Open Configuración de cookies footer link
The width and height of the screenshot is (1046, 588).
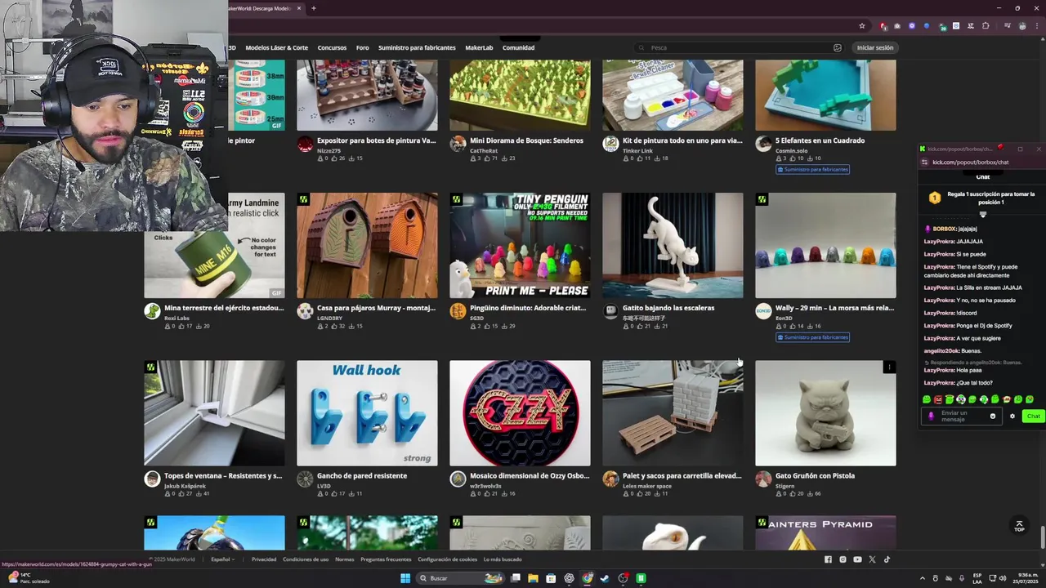point(447,559)
